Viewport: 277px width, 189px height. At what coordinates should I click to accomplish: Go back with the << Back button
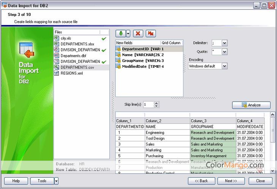coord(201,181)
